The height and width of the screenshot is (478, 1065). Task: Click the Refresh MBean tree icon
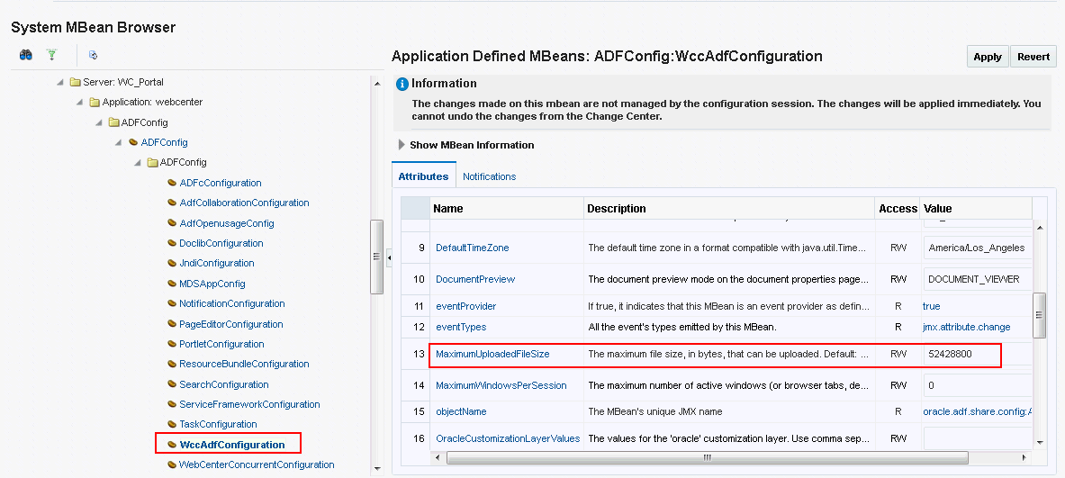(x=93, y=55)
